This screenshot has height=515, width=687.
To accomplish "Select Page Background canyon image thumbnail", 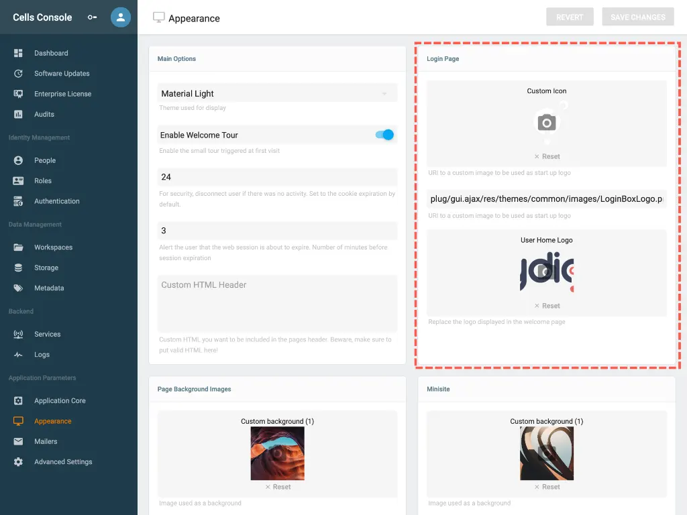I will pos(277,453).
